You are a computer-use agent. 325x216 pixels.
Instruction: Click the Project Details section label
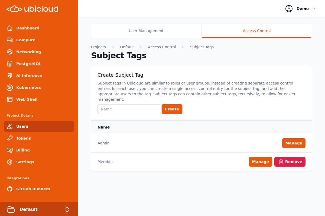[20, 116]
